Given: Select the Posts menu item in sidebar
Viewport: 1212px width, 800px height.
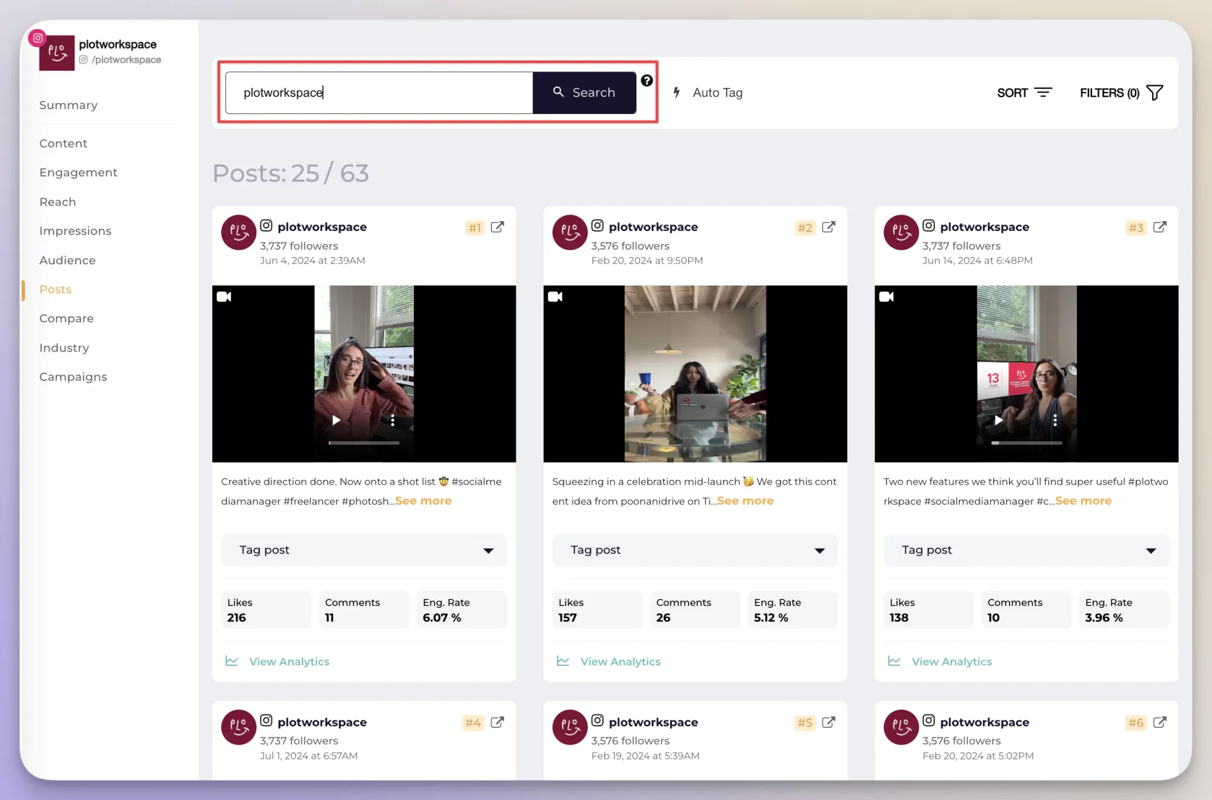Looking at the screenshot, I should [55, 288].
